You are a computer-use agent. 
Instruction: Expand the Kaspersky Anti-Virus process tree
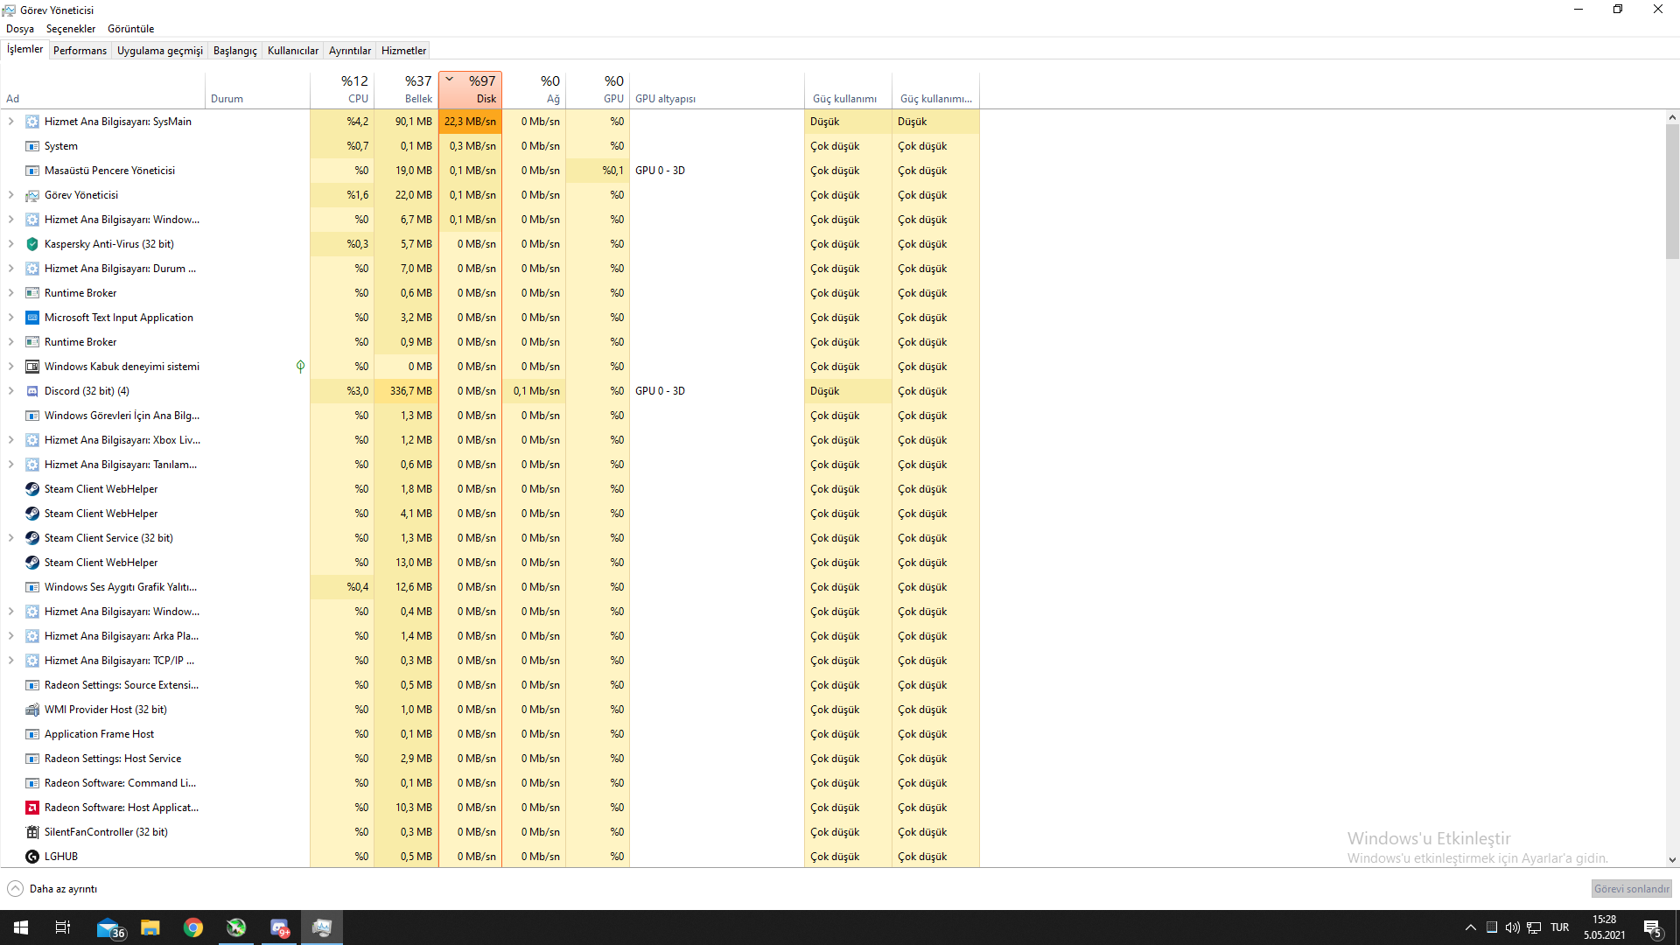(x=10, y=244)
